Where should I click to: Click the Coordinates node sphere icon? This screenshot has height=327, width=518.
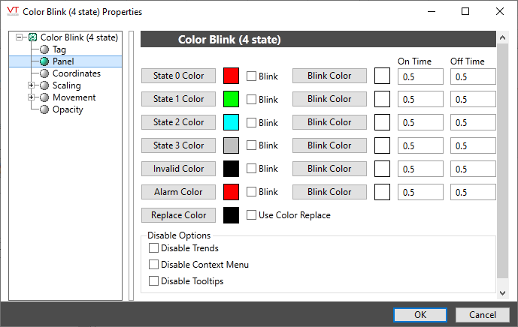point(44,73)
